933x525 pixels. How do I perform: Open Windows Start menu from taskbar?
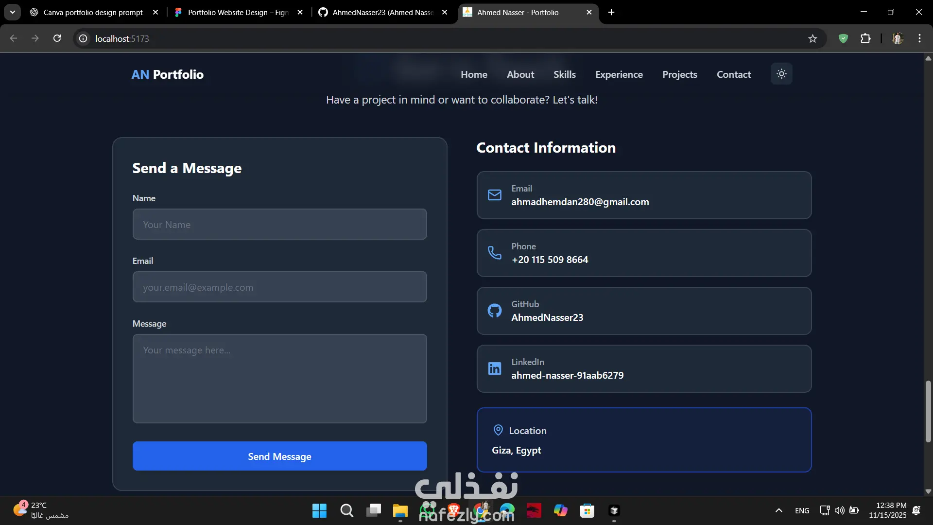click(319, 510)
